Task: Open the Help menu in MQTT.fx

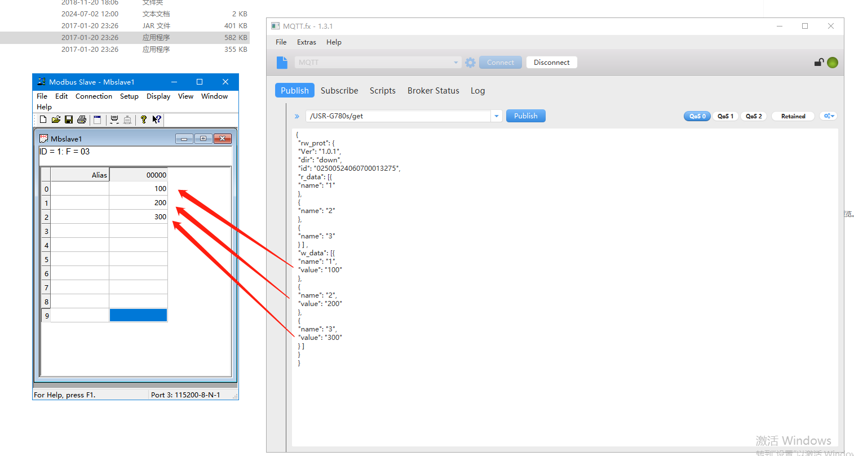Action: tap(334, 42)
